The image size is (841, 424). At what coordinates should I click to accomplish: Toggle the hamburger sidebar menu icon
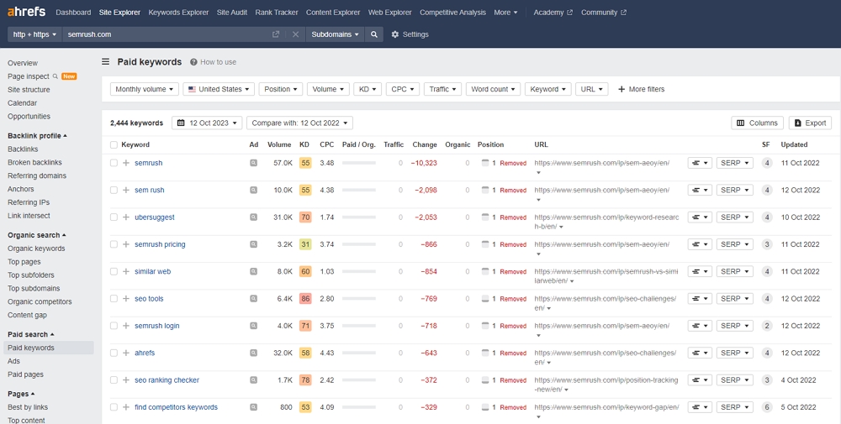pyautogui.click(x=106, y=61)
